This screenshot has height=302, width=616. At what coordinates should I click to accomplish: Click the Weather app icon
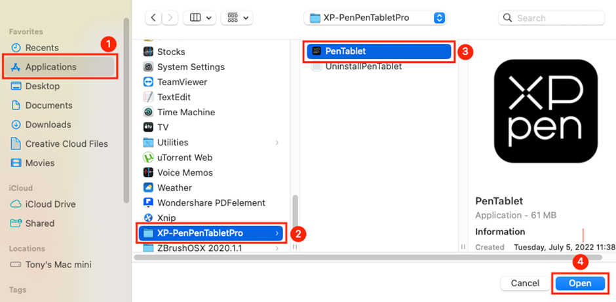148,187
